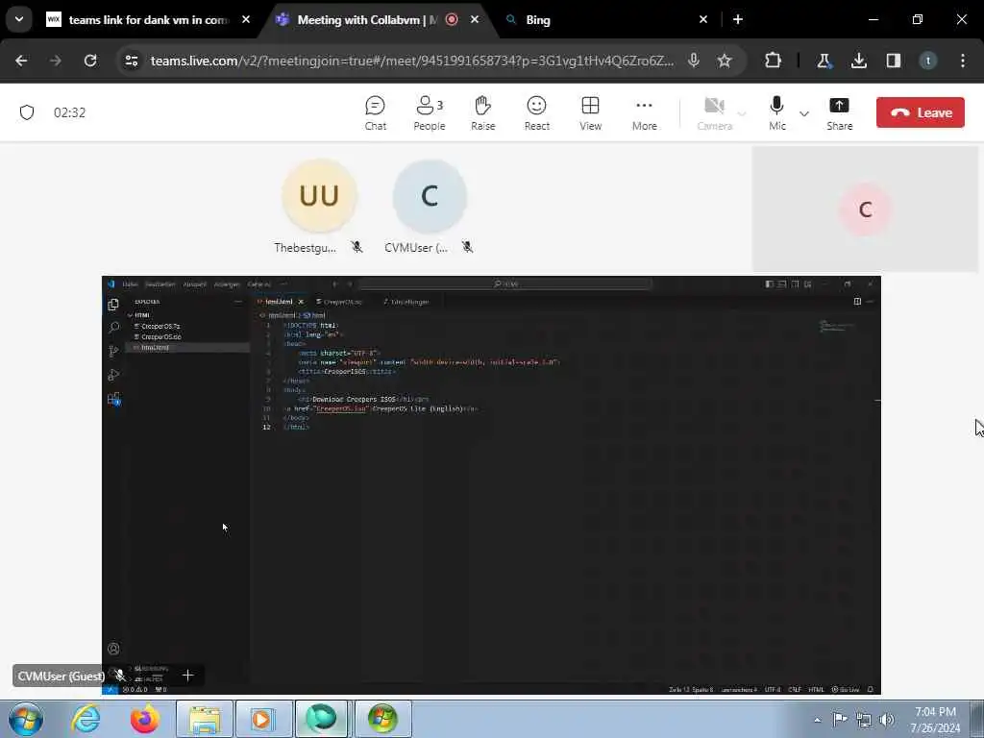The image size is (984, 738).
Task: Leave the meeting
Action: [x=920, y=113]
